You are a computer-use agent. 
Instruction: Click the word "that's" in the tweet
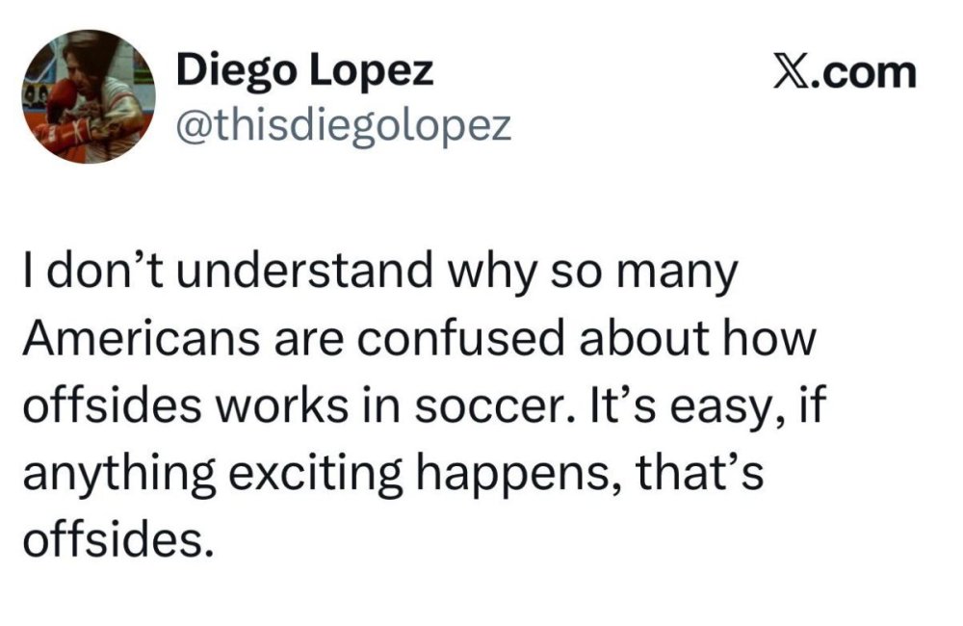699,473
